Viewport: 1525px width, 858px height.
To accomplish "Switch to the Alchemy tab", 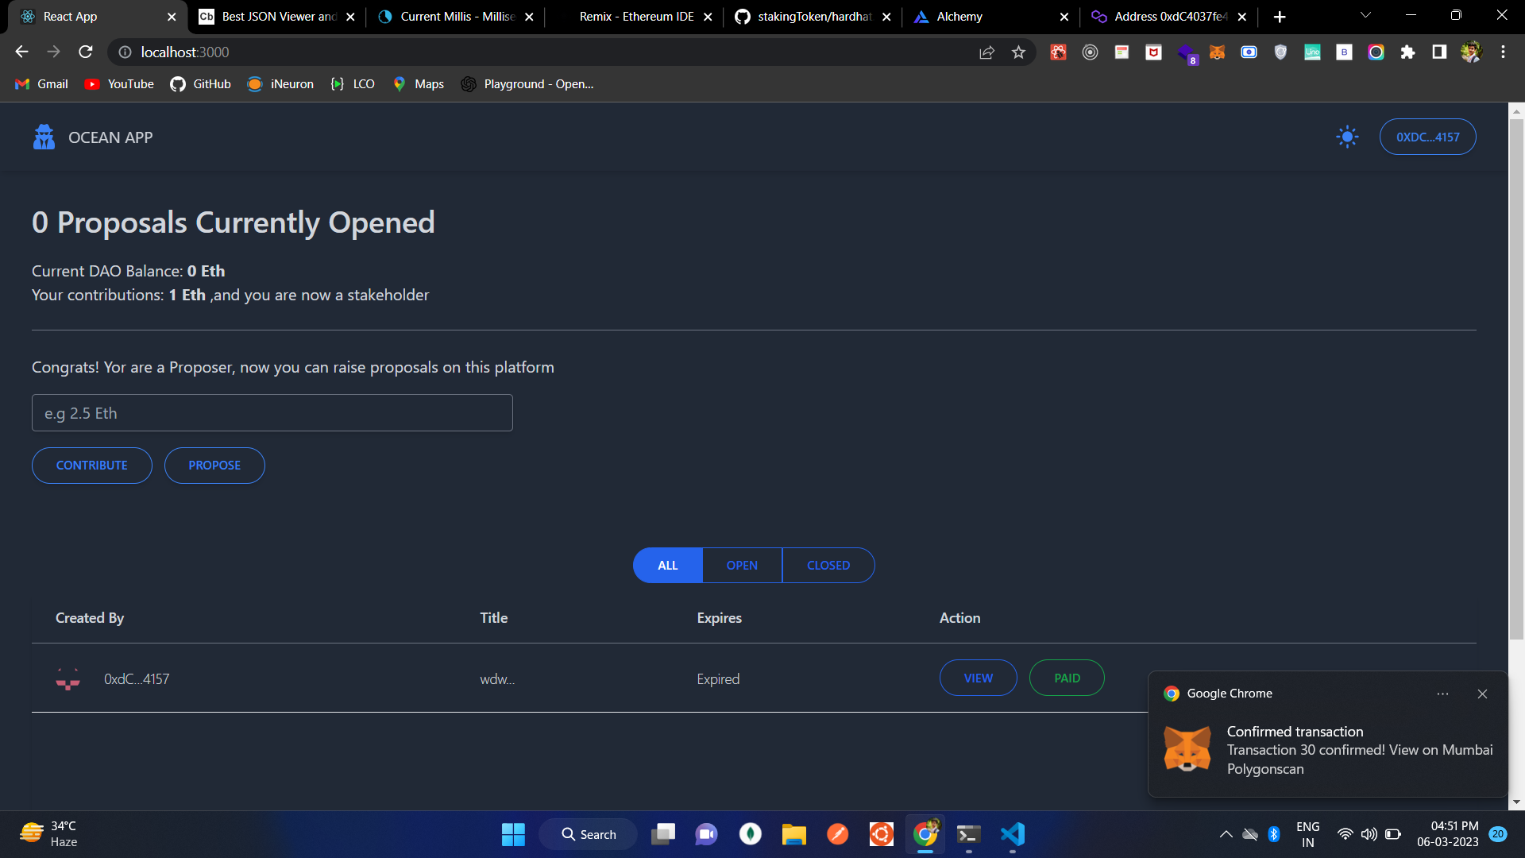I will click(x=961, y=16).
